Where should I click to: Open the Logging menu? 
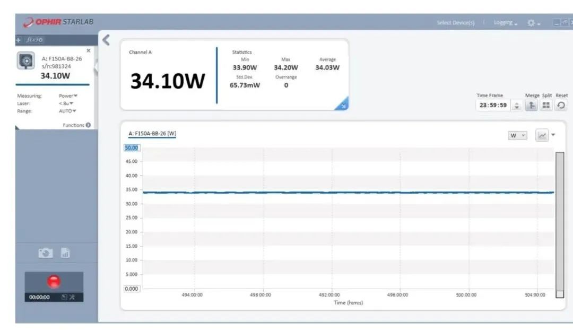(x=505, y=23)
